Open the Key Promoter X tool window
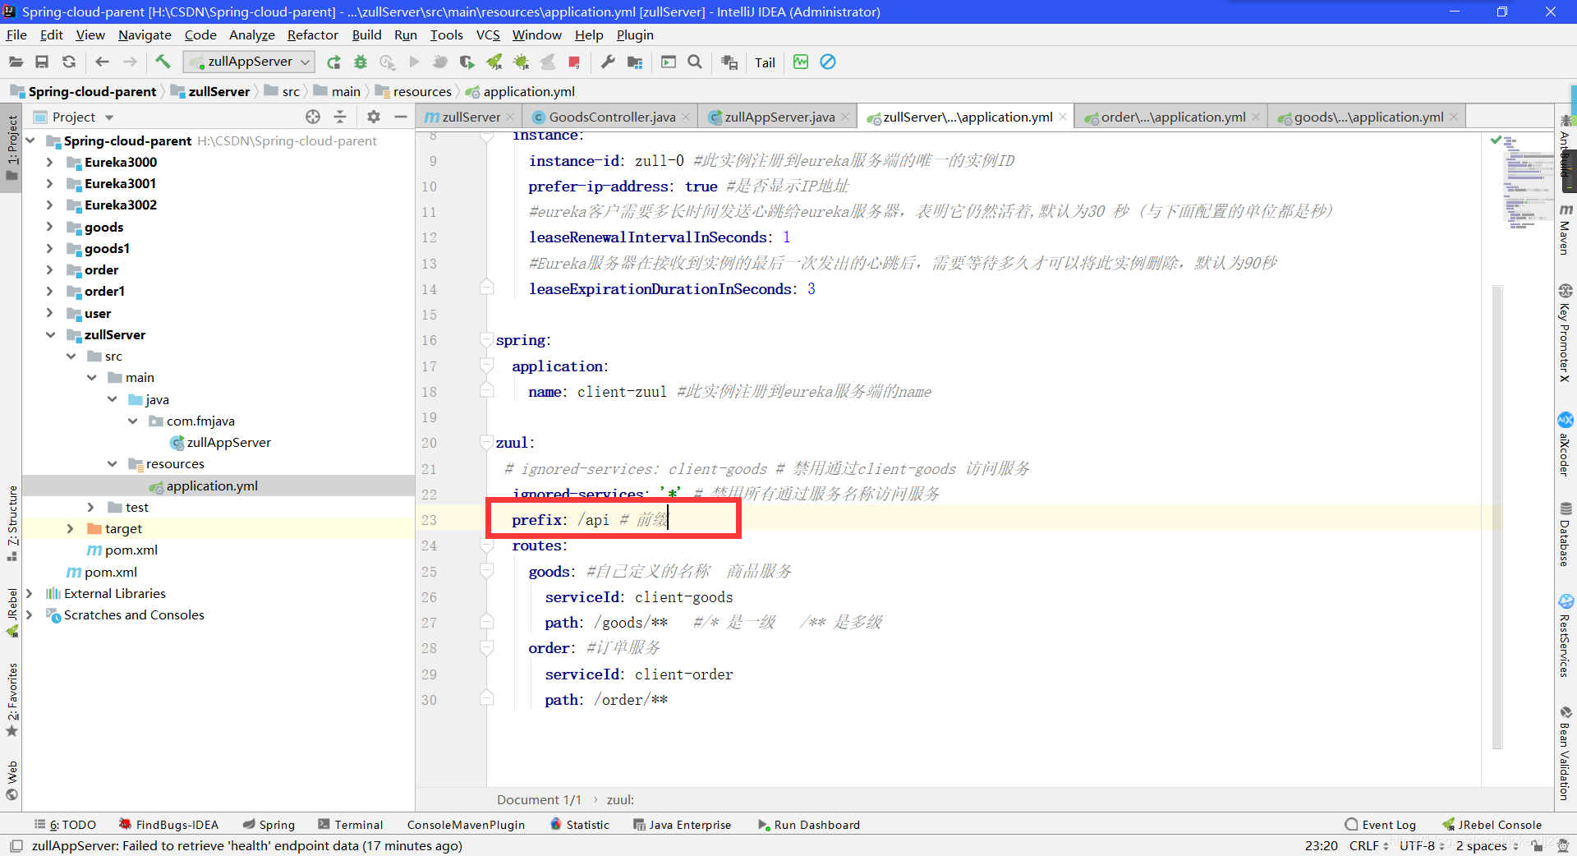This screenshot has width=1577, height=856. pyautogui.click(x=1566, y=334)
